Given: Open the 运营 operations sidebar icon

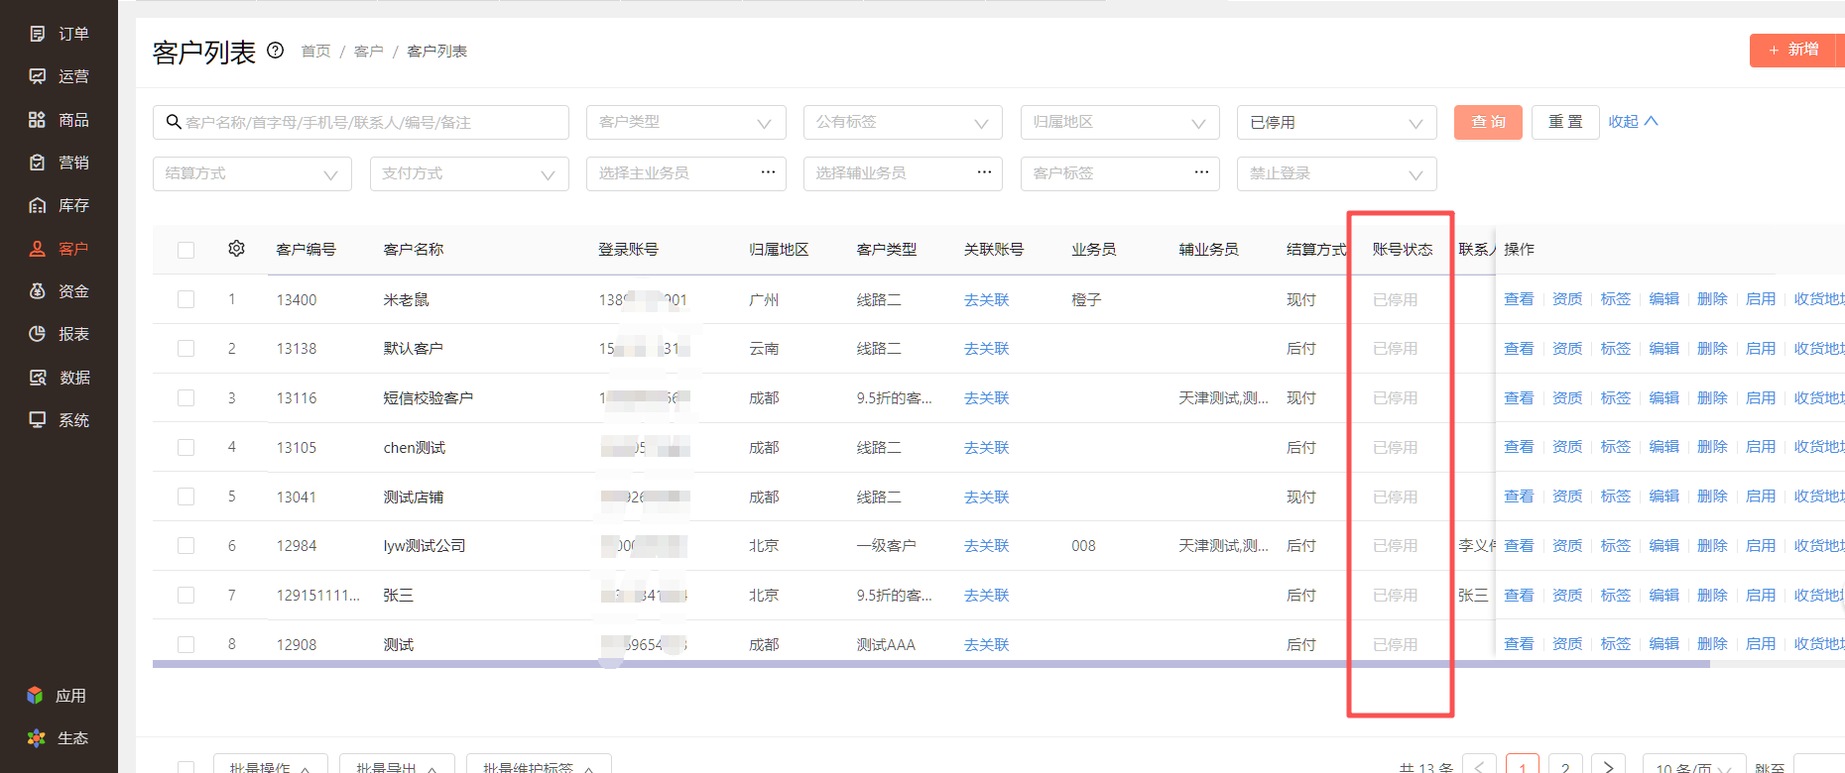Looking at the screenshot, I should coord(38,76).
